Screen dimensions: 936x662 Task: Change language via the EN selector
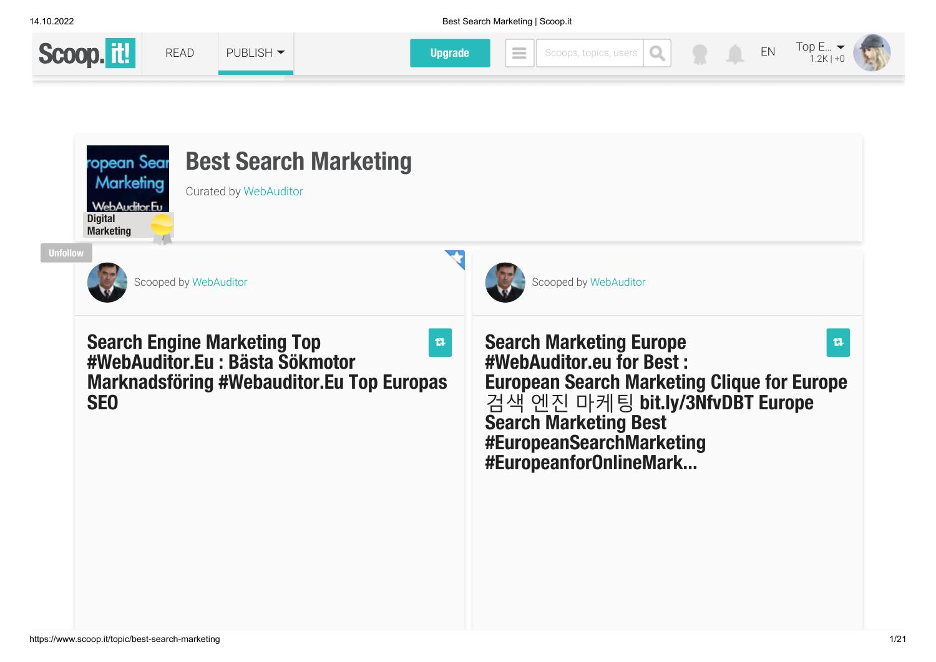(x=768, y=52)
